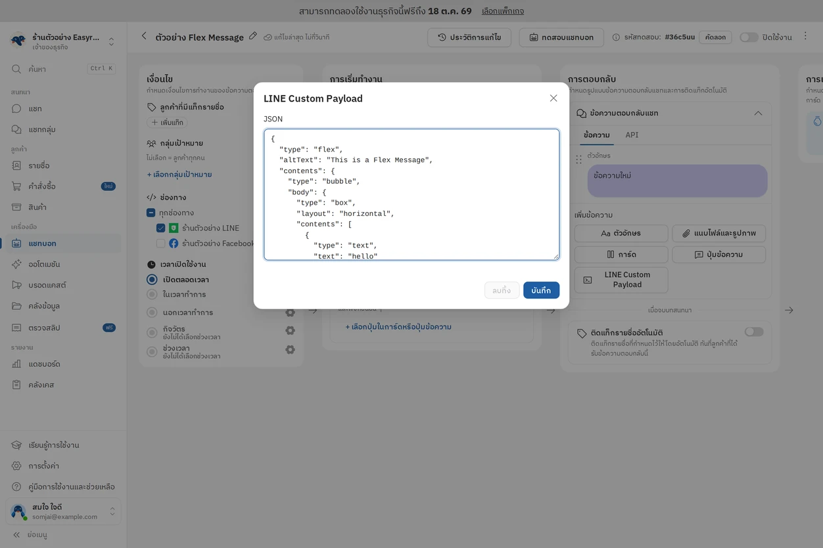Viewport: 823px width, 548px height.
Task: Go to รายชื่อ contacts in the sidebar
Action: click(x=63, y=165)
